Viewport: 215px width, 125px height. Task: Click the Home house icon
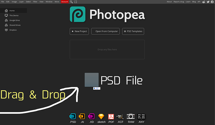pyautogui.click(x=6, y=10)
